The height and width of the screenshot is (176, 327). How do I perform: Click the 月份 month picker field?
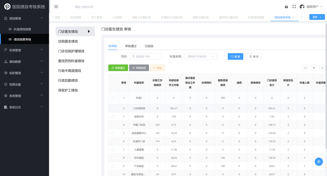pos(146,57)
